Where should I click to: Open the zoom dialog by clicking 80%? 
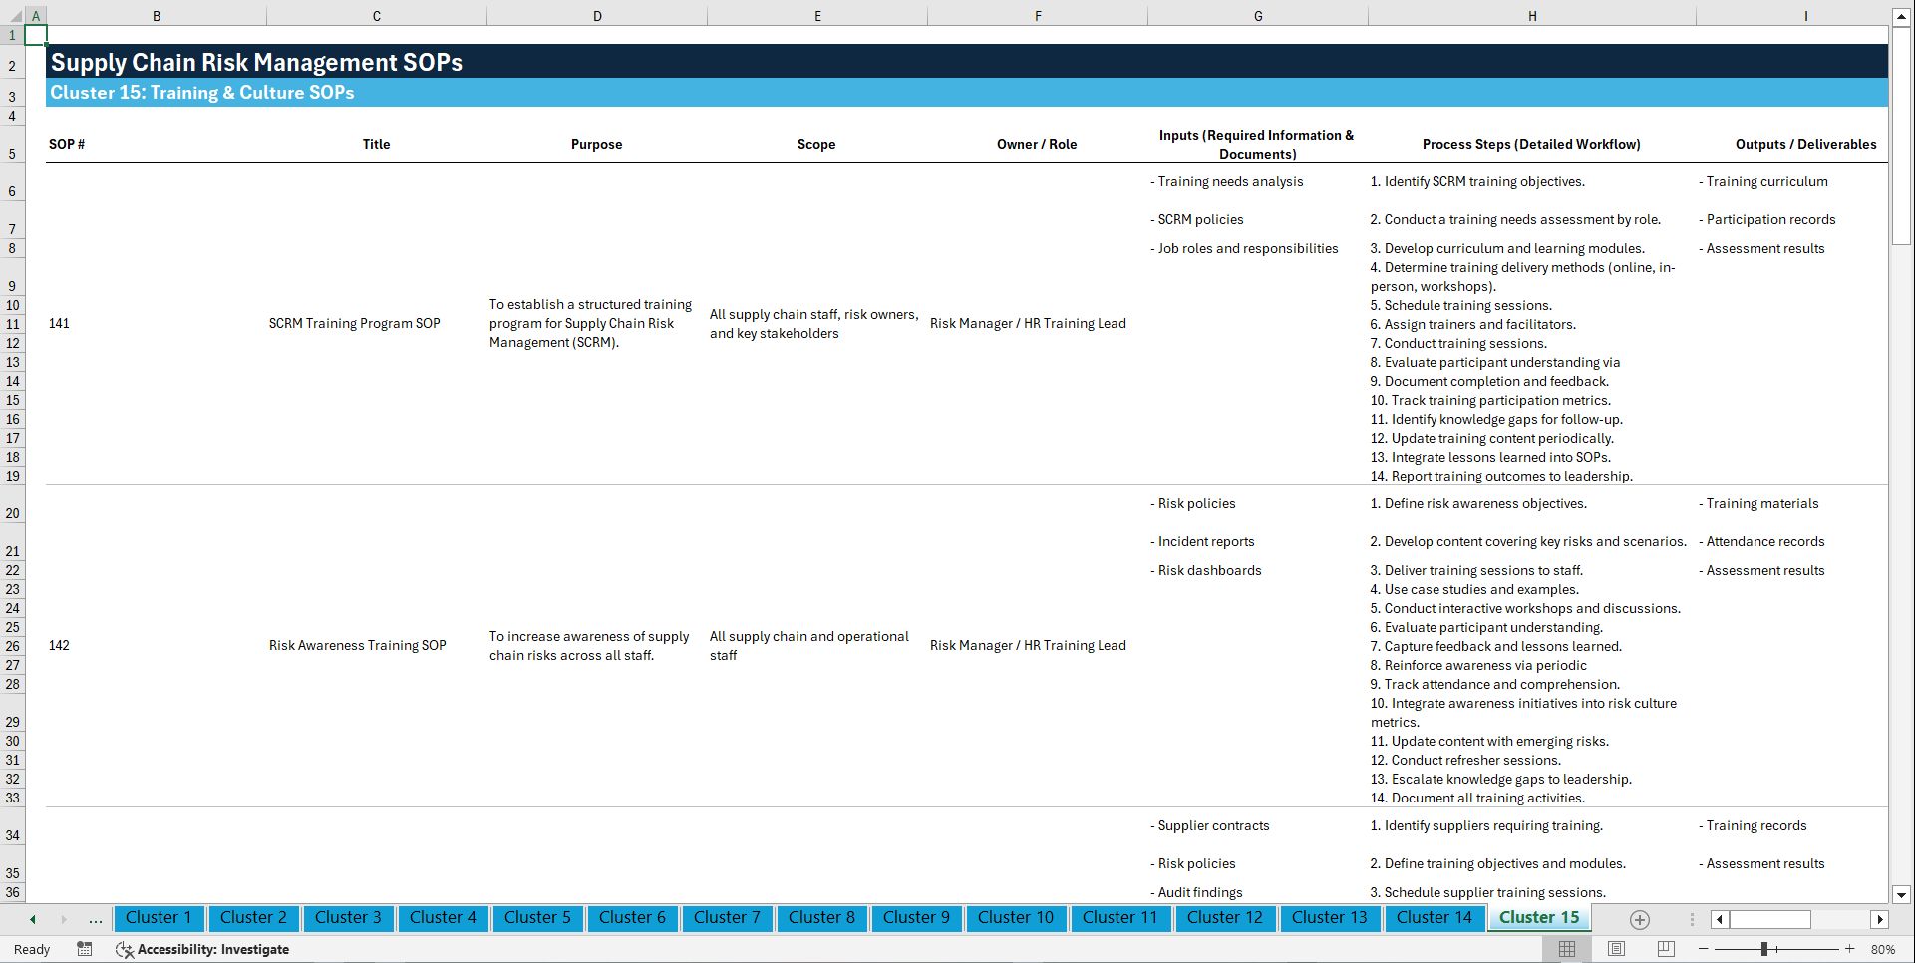1883,949
